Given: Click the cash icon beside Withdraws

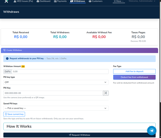Looking at the screenshot, I should click(x=71, y=1).
